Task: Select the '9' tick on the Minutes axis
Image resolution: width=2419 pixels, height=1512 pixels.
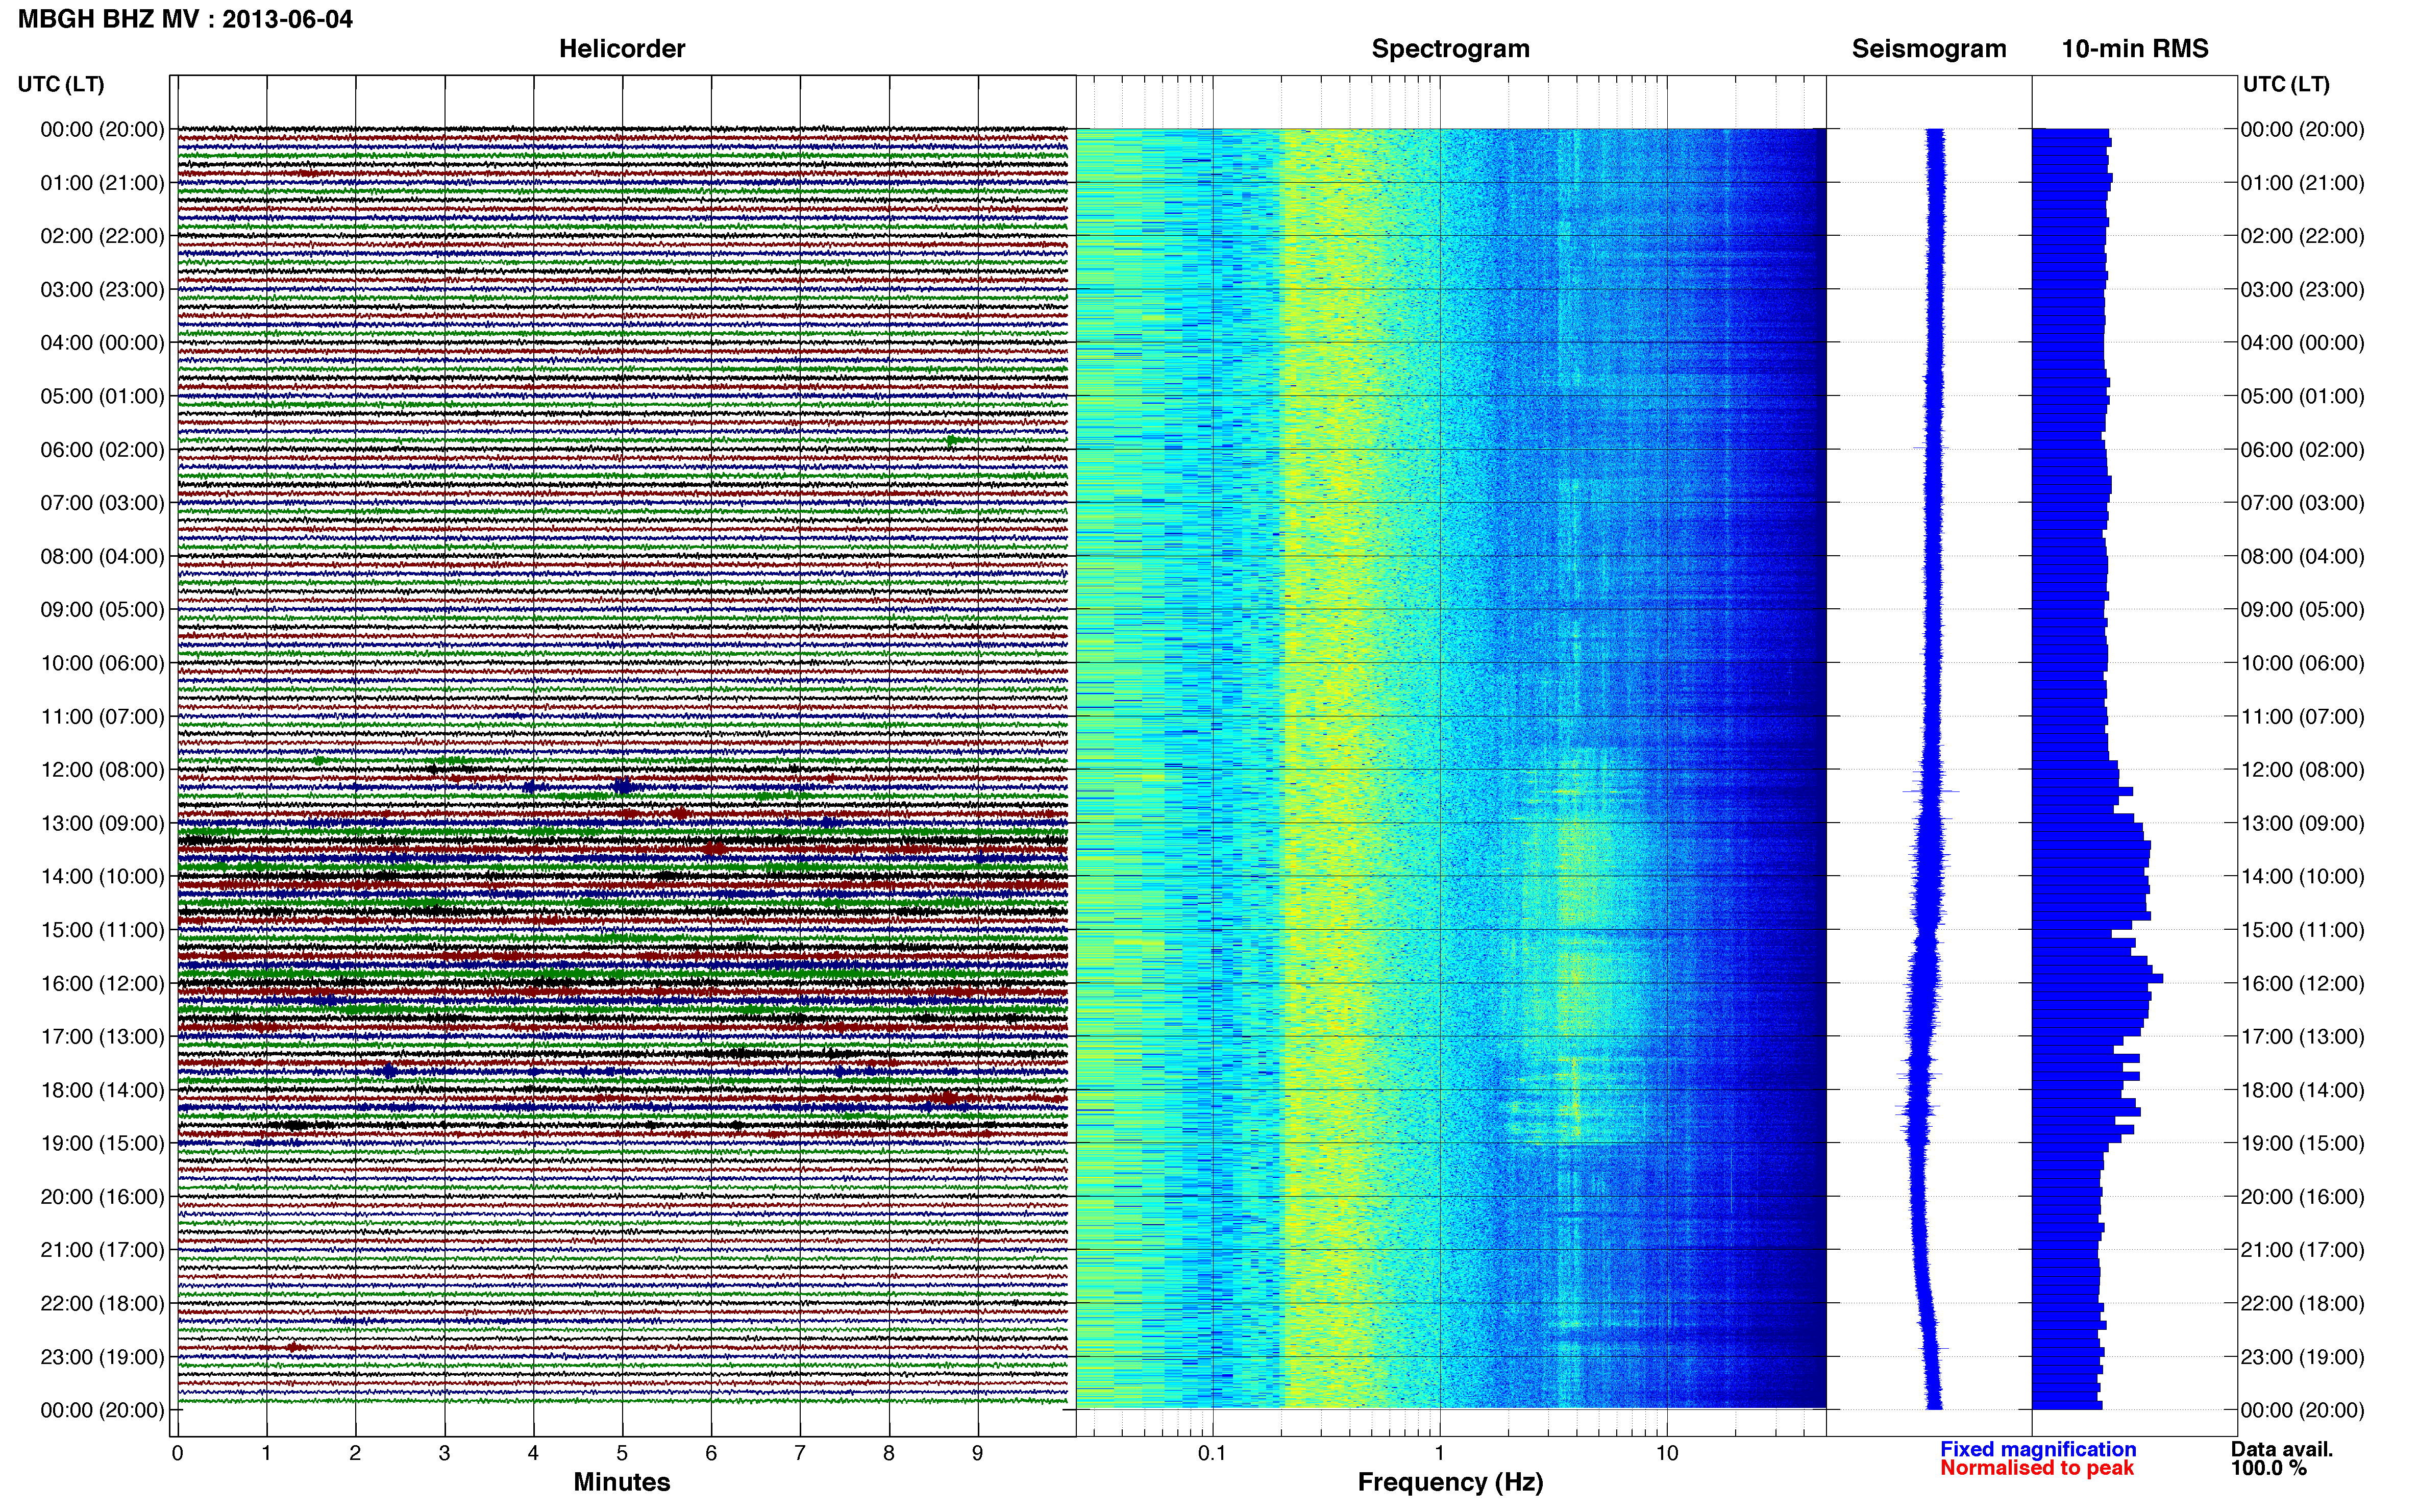Action: pos(978,1454)
